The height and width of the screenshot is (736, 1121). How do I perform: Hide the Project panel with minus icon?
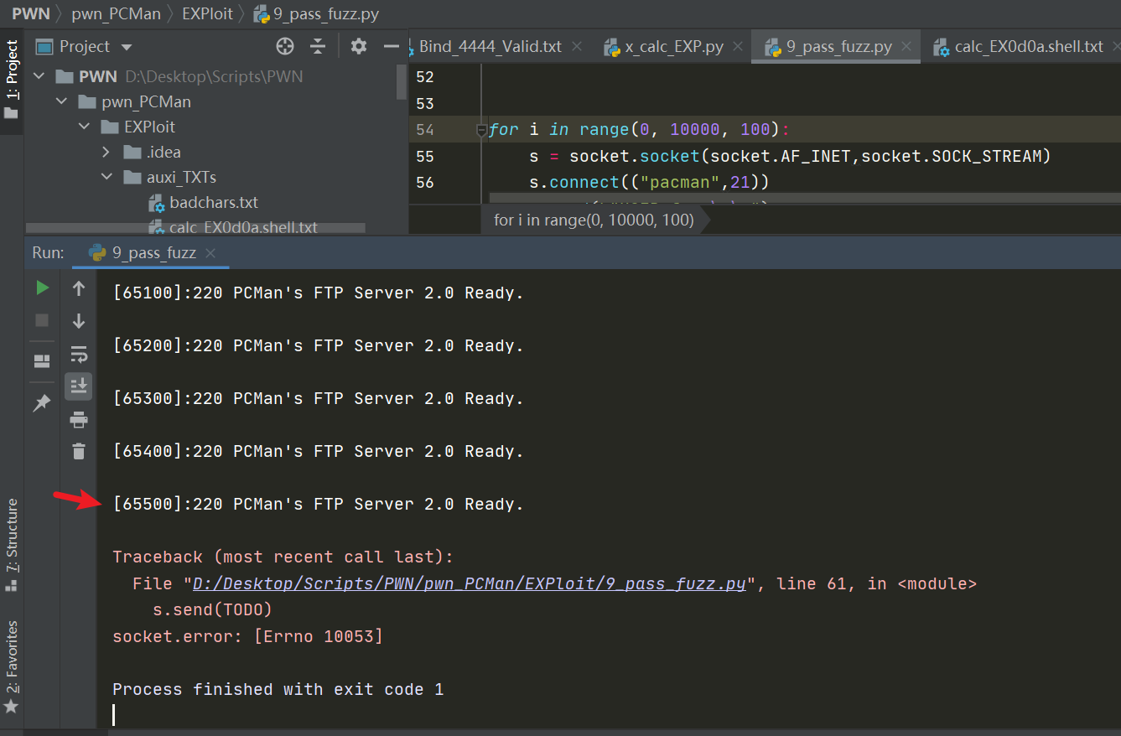pyautogui.click(x=392, y=46)
